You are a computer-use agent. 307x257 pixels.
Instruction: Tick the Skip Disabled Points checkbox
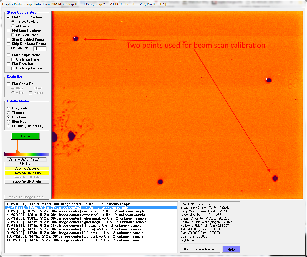tap(9, 39)
